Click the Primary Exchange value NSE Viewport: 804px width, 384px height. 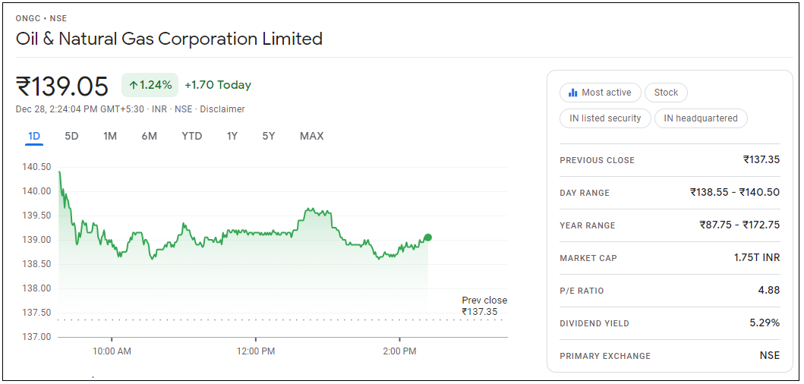[770, 356]
